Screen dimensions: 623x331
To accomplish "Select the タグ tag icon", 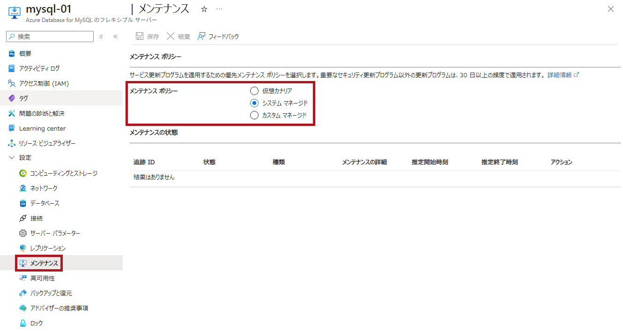I will 12,98.
